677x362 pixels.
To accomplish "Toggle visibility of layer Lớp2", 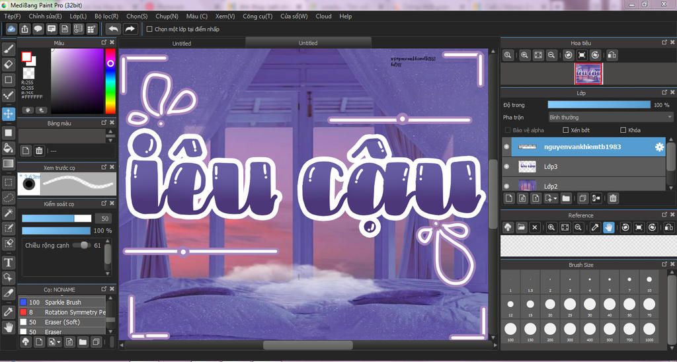I will click(x=506, y=186).
